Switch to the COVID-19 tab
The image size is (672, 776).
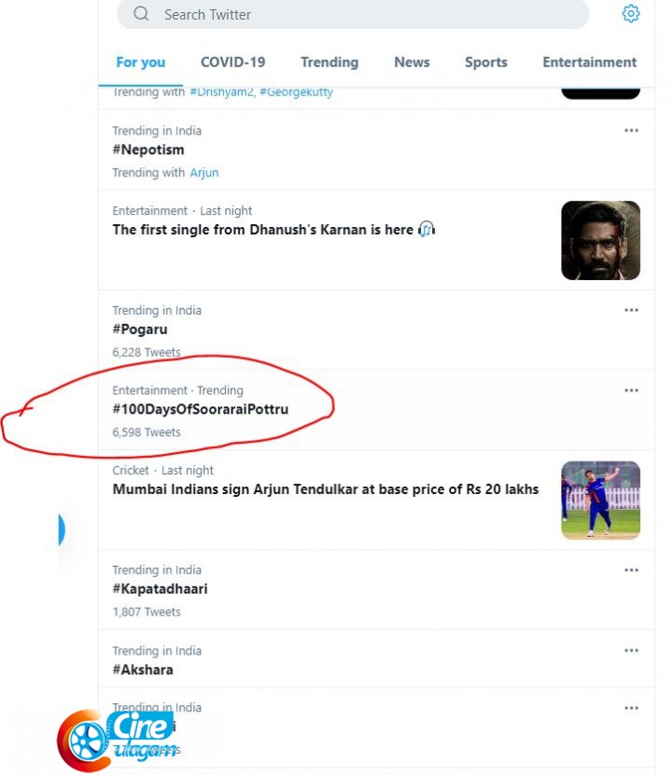coord(232,63)
